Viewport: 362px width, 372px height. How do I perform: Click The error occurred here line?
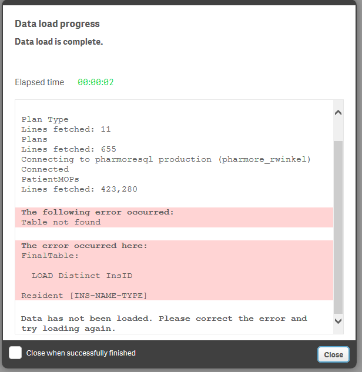pyautogui.click(x=84, y=246)
